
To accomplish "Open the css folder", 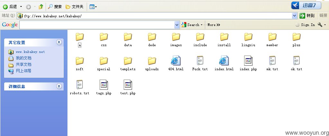I will [x=104, y=37].
